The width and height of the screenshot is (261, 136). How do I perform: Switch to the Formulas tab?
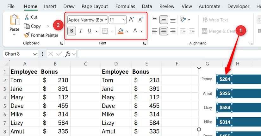[x=125, y=6]
